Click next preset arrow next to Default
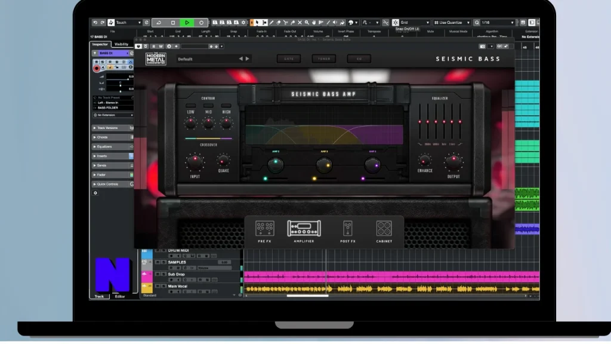This screenshot has width=611, height=344. 248,59
